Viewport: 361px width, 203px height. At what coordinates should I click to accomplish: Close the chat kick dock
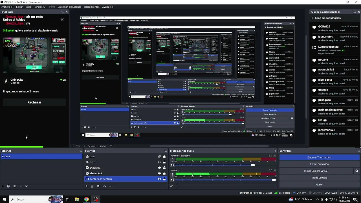tap(67, 12)
